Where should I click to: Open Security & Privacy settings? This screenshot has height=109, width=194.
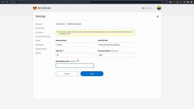(x=43, y=36)
